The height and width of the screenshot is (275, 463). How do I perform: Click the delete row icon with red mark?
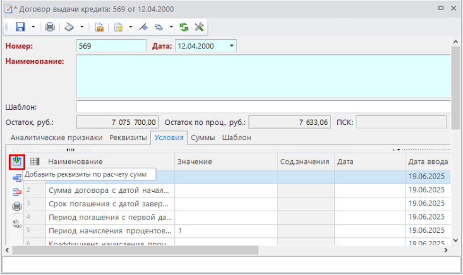click(16, 192)
